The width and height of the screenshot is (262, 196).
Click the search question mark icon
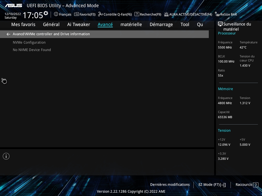(x=137, y=14)
